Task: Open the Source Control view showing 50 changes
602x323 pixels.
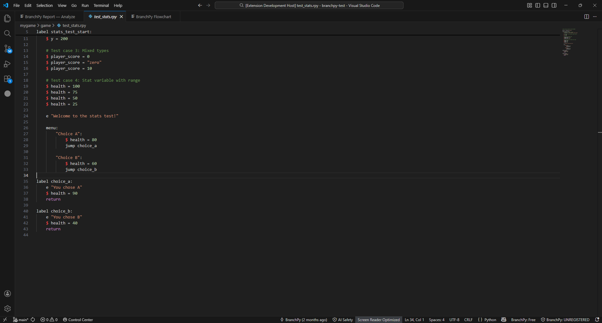Action: (8, 49)
